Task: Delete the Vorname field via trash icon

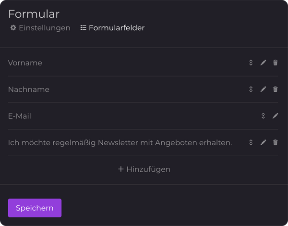Action: [275, 63]
